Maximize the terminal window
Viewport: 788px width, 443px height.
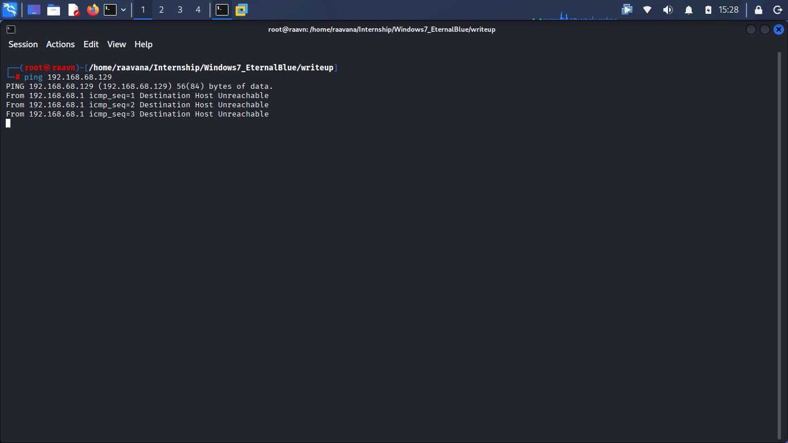click(765, 29)
